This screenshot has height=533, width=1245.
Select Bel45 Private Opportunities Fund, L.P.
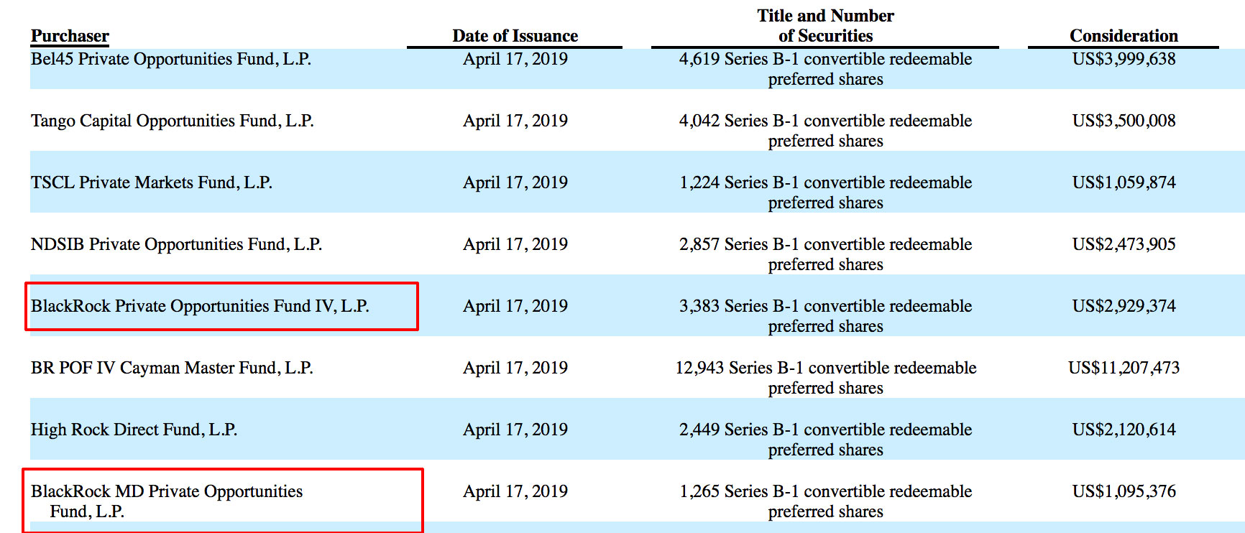click(171, 59)
